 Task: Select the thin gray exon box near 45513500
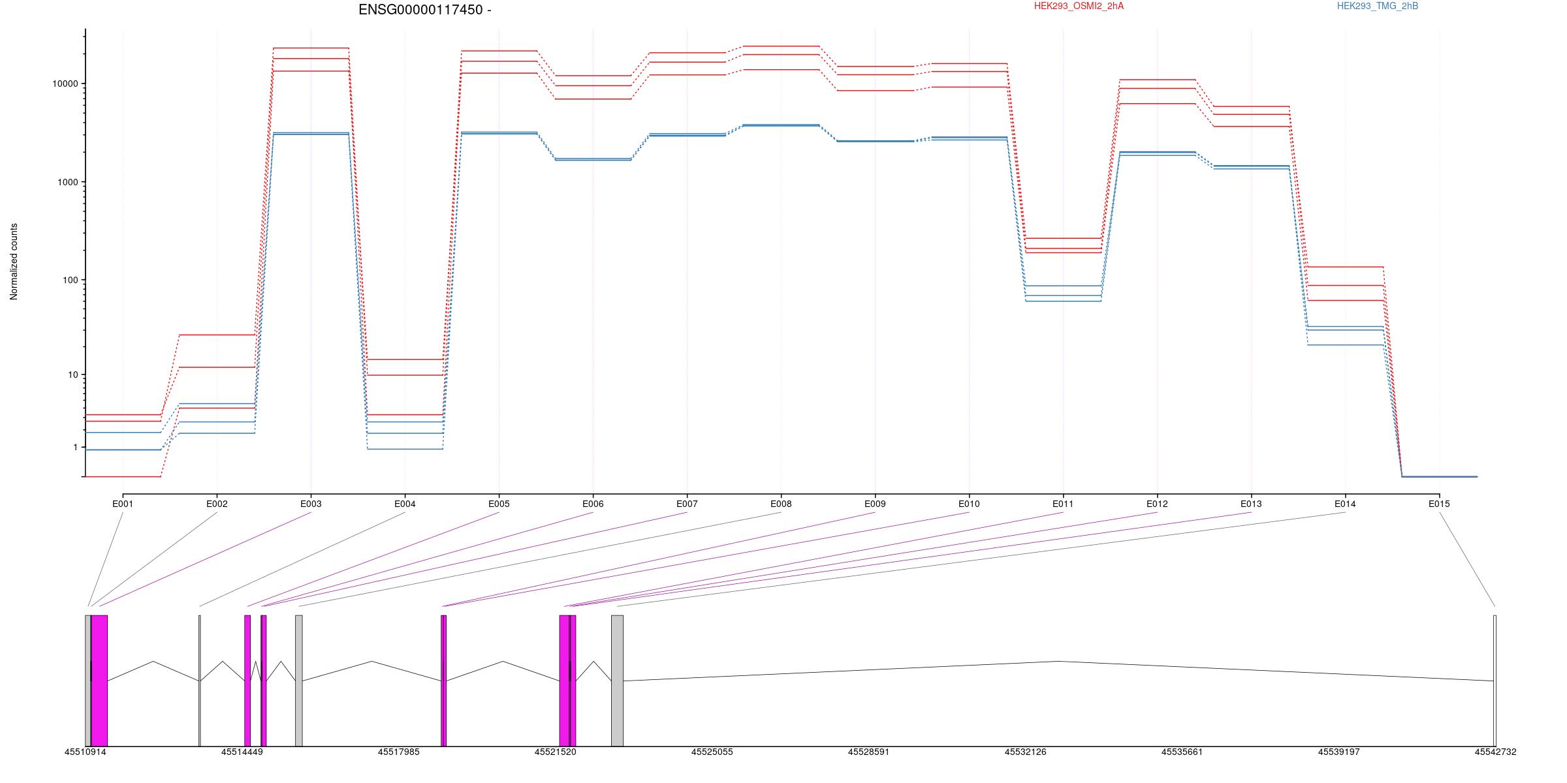point(200,681)
